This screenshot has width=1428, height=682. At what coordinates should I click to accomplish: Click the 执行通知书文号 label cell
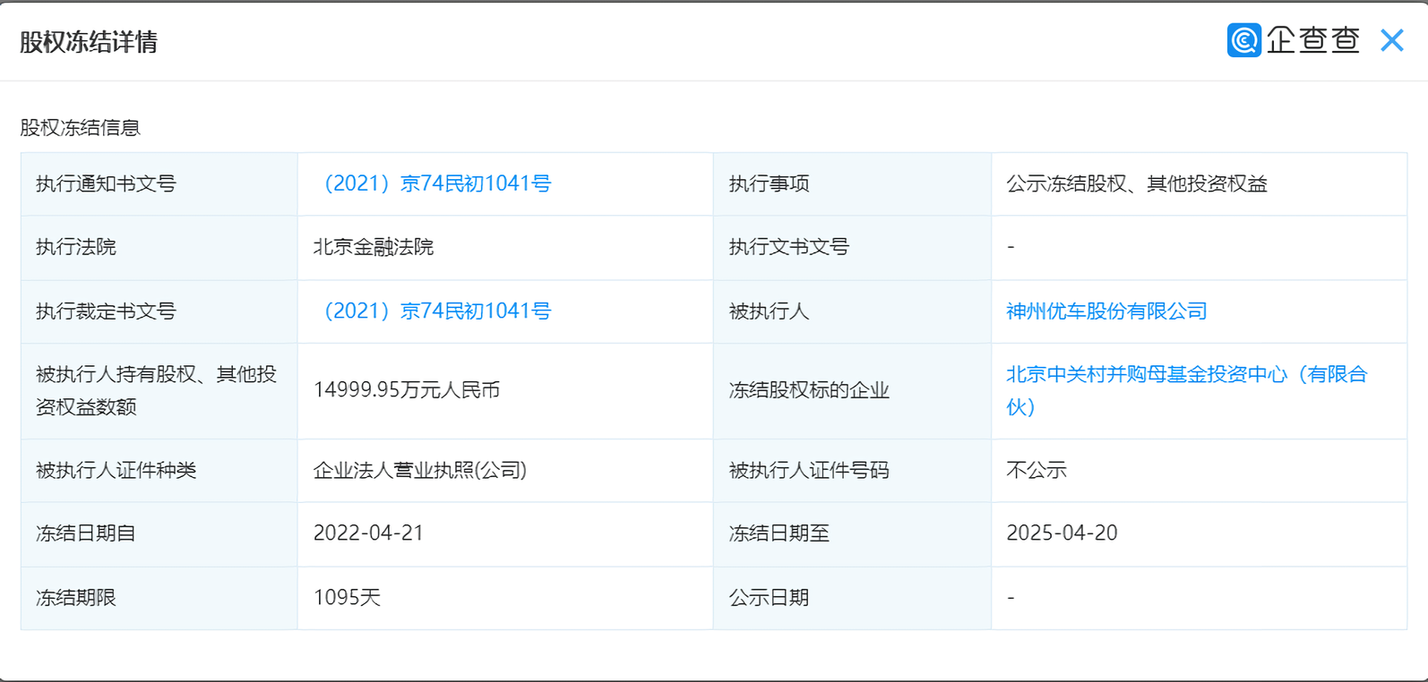159,183
